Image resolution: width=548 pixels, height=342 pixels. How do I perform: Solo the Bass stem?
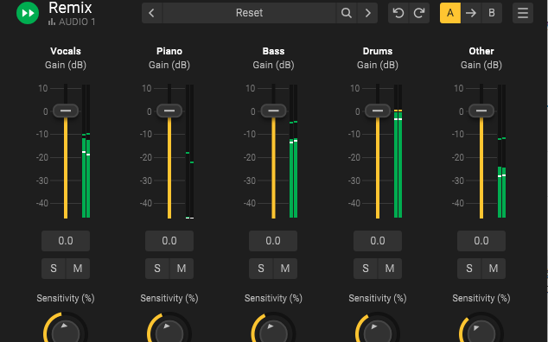point(261,269)
